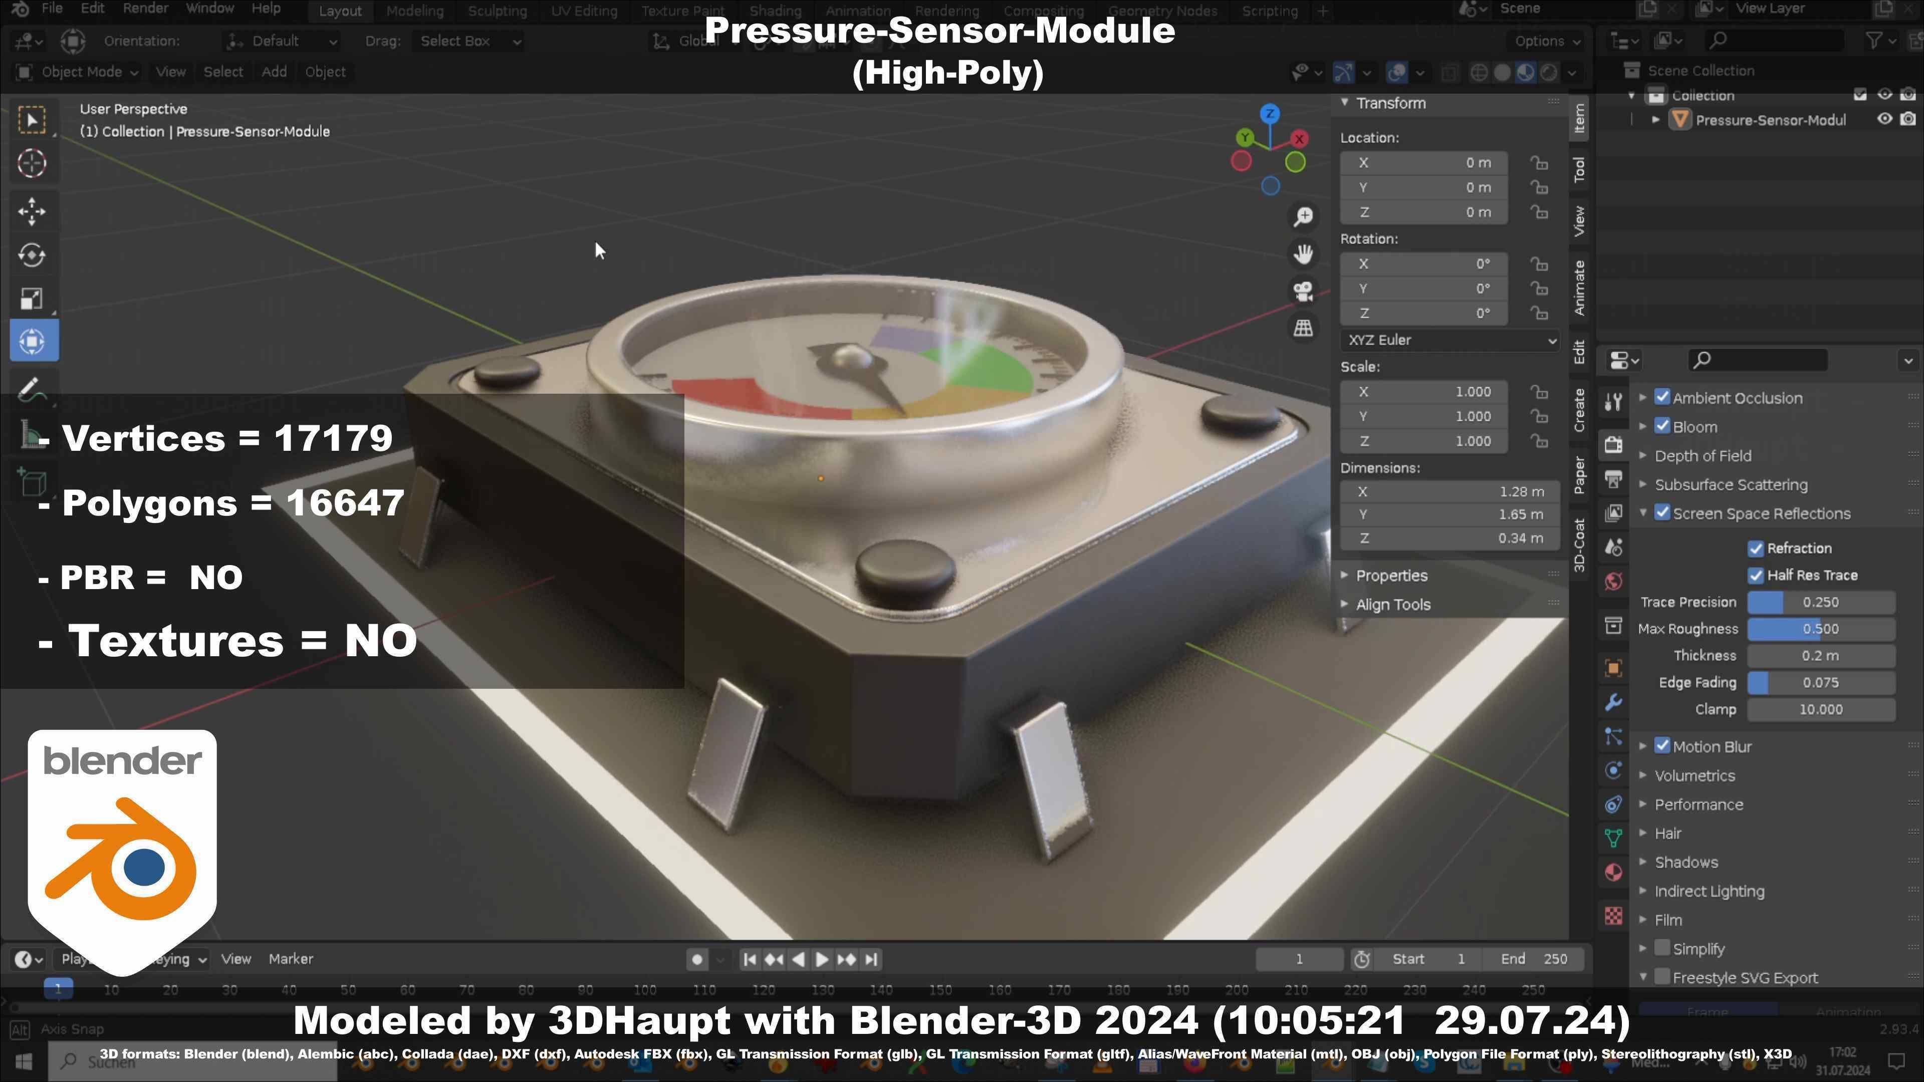Hide Pressure-Sensor-Modul in viewport via eye
This screenshot has width=1924, height=1082.
(1884, 120)
